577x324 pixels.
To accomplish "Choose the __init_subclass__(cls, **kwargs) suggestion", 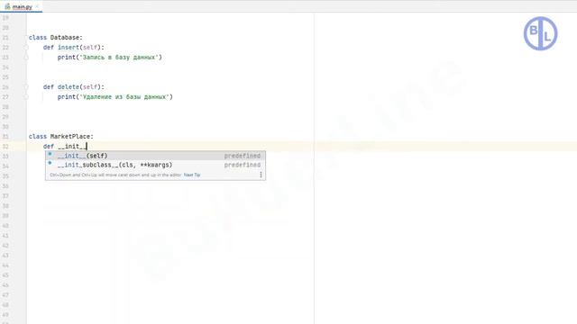I will pos(155,165).
